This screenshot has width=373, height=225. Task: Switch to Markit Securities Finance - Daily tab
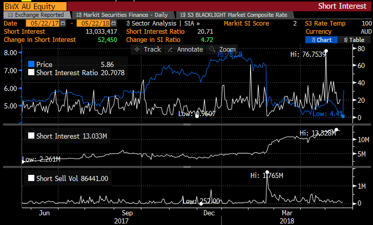[x=123, y=15]
